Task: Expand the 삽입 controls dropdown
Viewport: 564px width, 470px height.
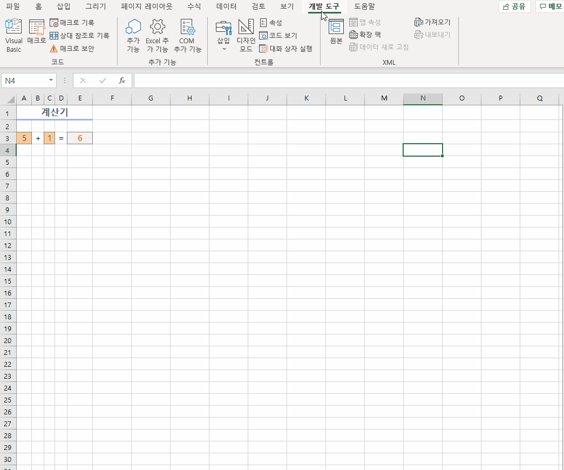Action: pos(223,36)
